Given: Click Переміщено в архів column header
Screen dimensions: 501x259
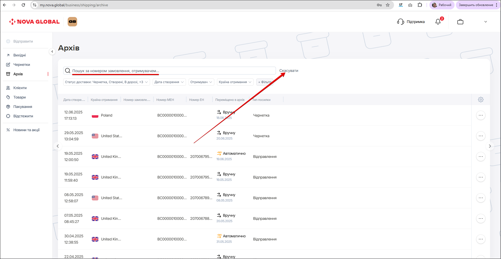Looking at the screenshot, I should coord(230,100).
